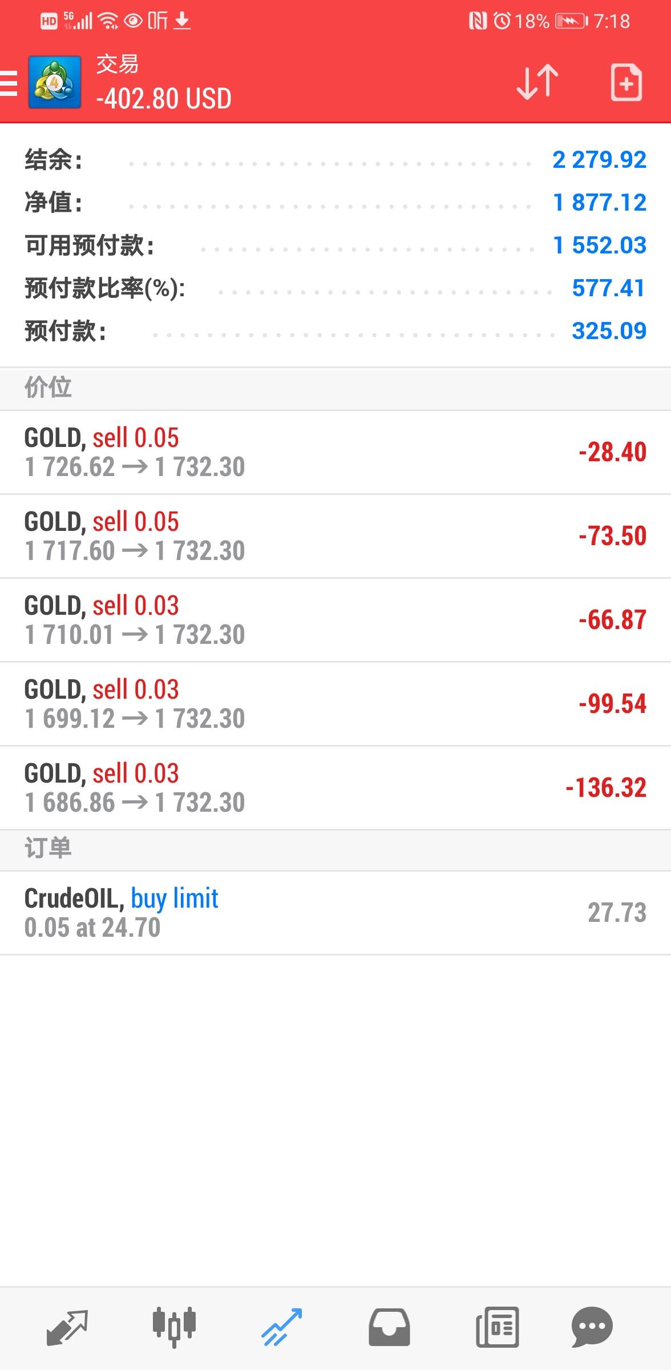Screen dimensions: 671x1370
Task: Select GOLD sell position opened at 1 717.60
Action: [336, 536]
